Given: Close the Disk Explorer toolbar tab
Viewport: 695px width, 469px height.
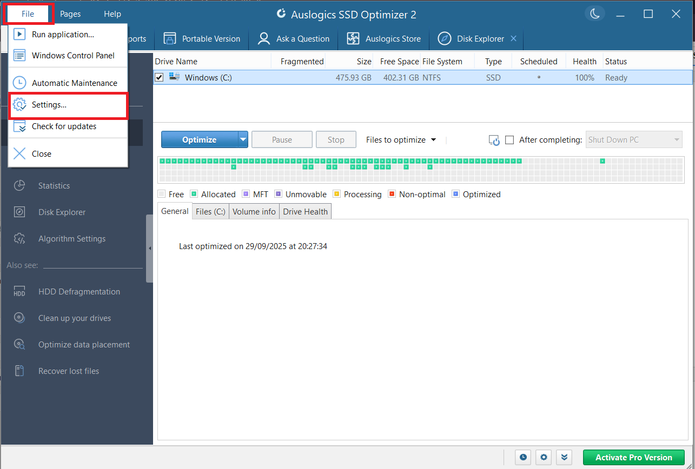Looking at the screenshot, I should (513, 39).
